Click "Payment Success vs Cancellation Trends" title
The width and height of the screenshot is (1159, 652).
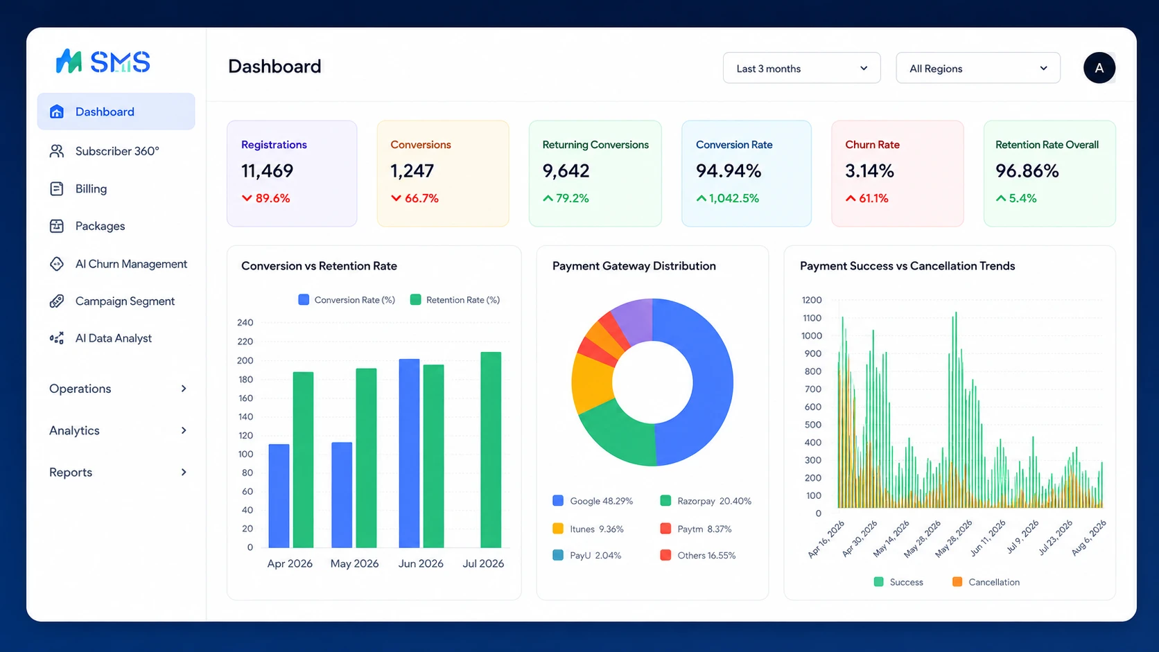click(x=907, y=266)
